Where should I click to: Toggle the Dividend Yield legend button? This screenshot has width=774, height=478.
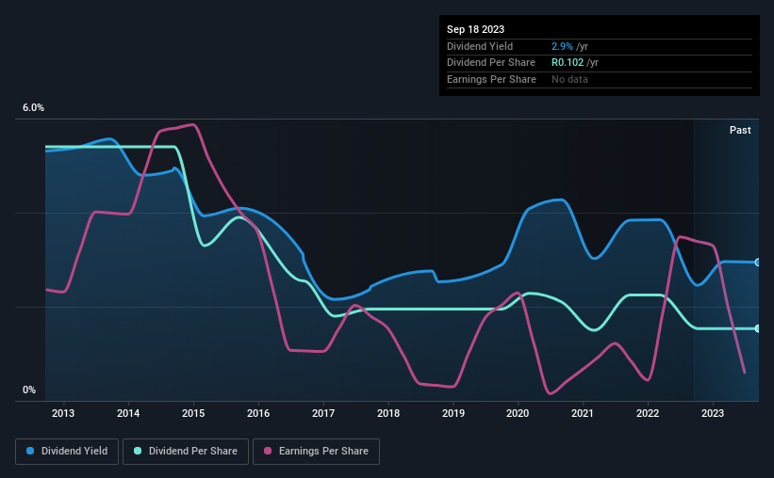[67, 452]
